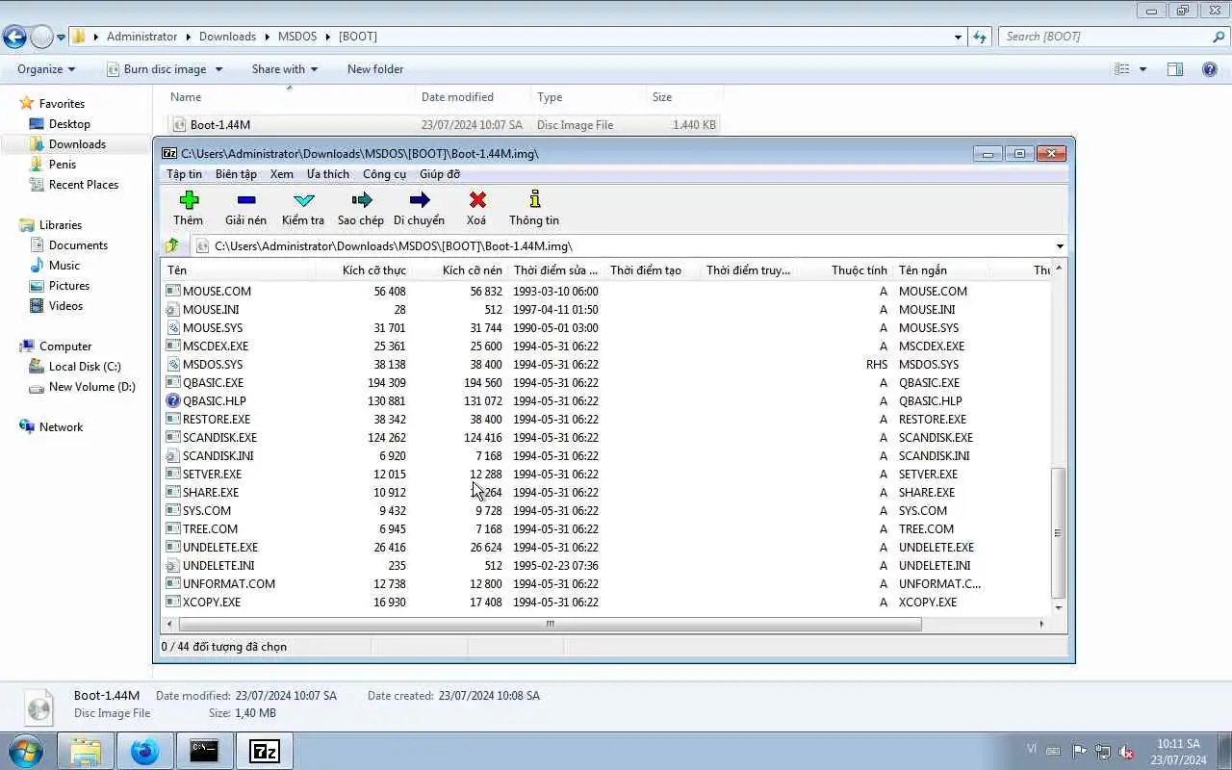Click the Explorer Back navigation button

coord(15,37)
